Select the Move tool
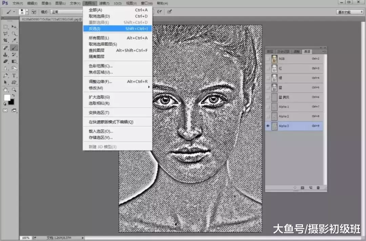Screen dimensions: 366x241 click(x=14, y=27)
